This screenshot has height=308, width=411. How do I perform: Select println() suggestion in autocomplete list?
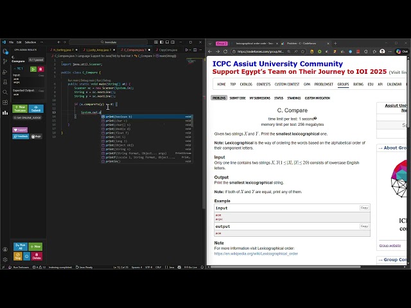point(147,161)
